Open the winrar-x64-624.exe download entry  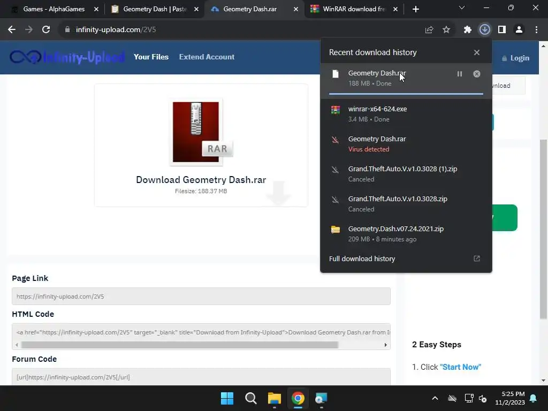[406, 114]
